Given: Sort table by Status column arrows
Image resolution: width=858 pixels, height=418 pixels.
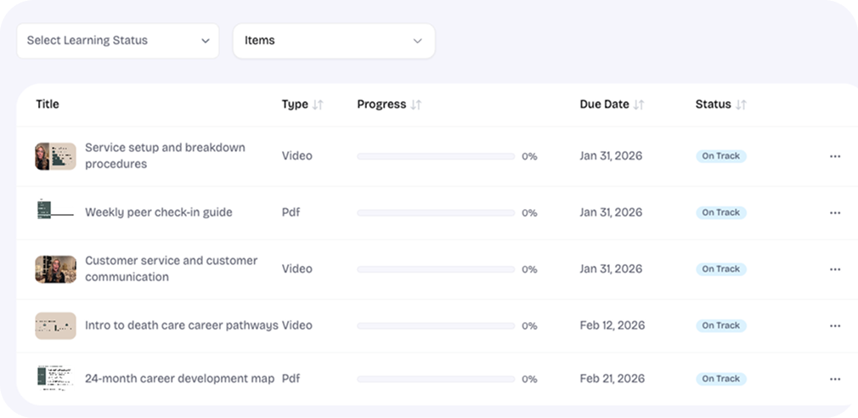Looking at the screenshot, I should point(741,104).
